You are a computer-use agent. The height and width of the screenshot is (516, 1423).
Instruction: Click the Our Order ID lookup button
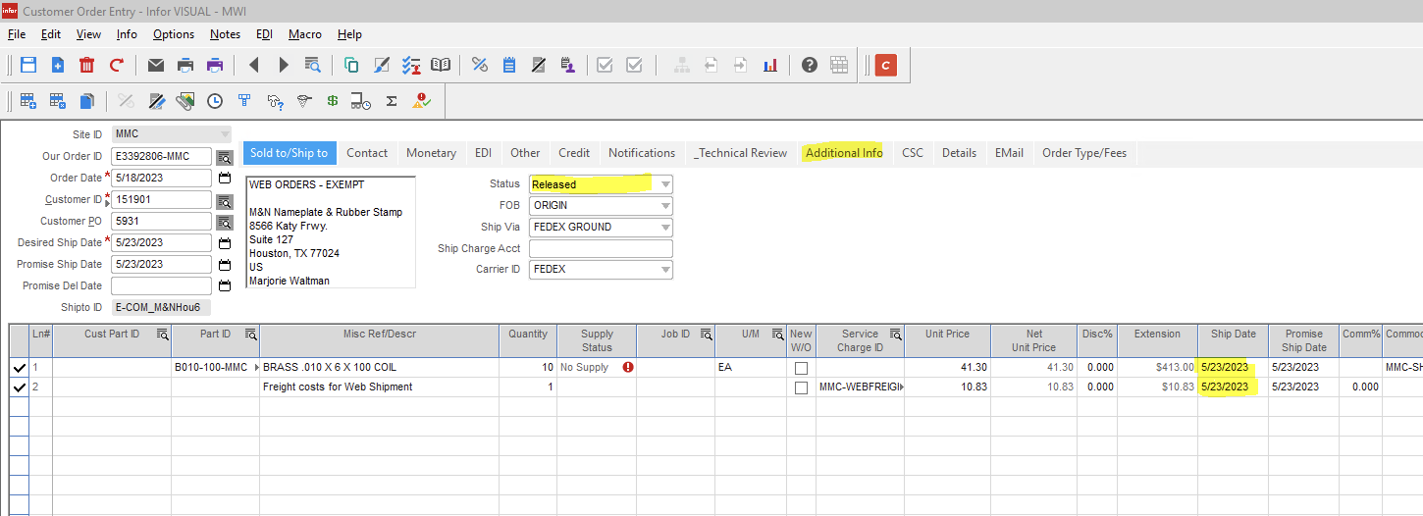(225, 157)
